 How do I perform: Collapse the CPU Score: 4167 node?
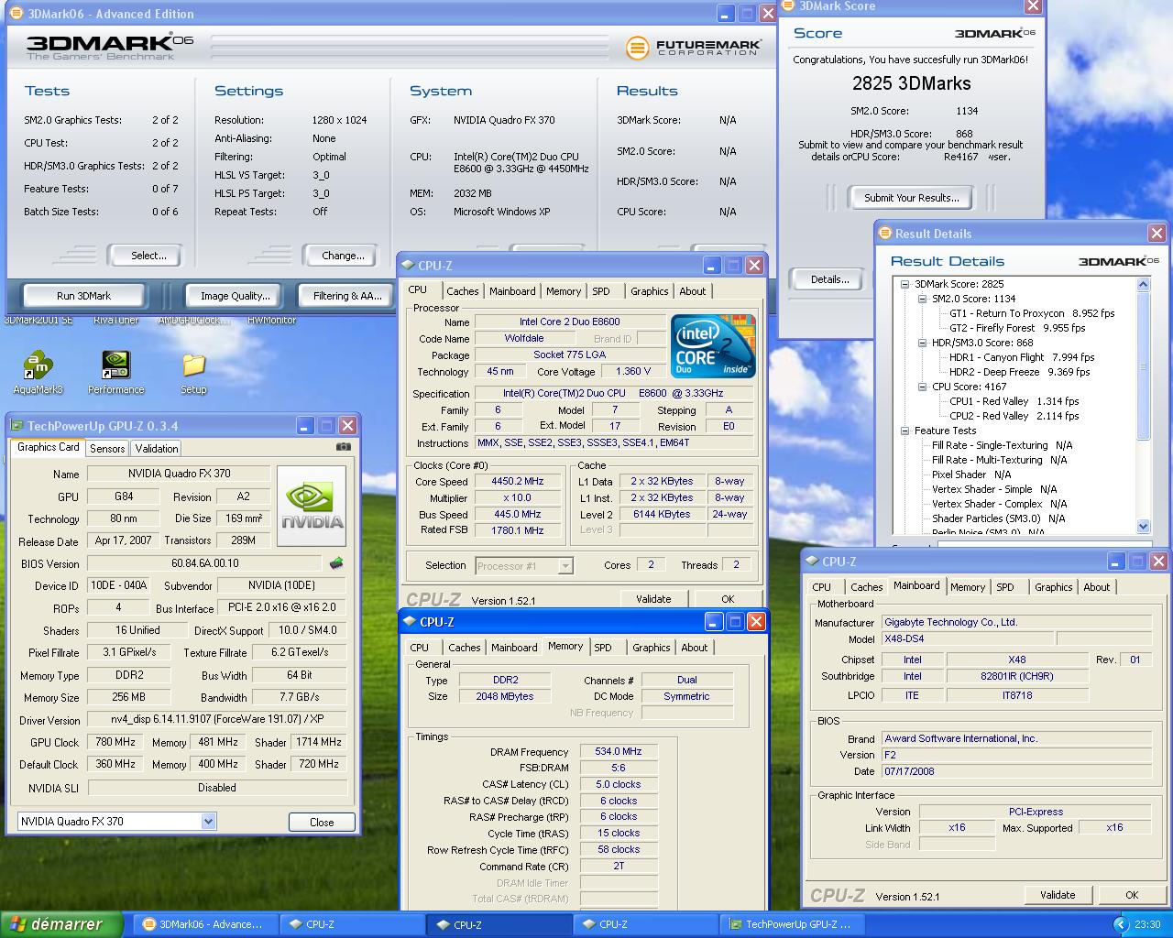(923, 387)
